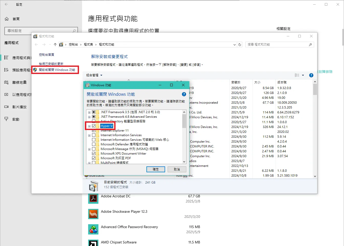Change the program list view layout
Image resolution: width=344 pixels, height=246 pixels.
click(297, 75)
